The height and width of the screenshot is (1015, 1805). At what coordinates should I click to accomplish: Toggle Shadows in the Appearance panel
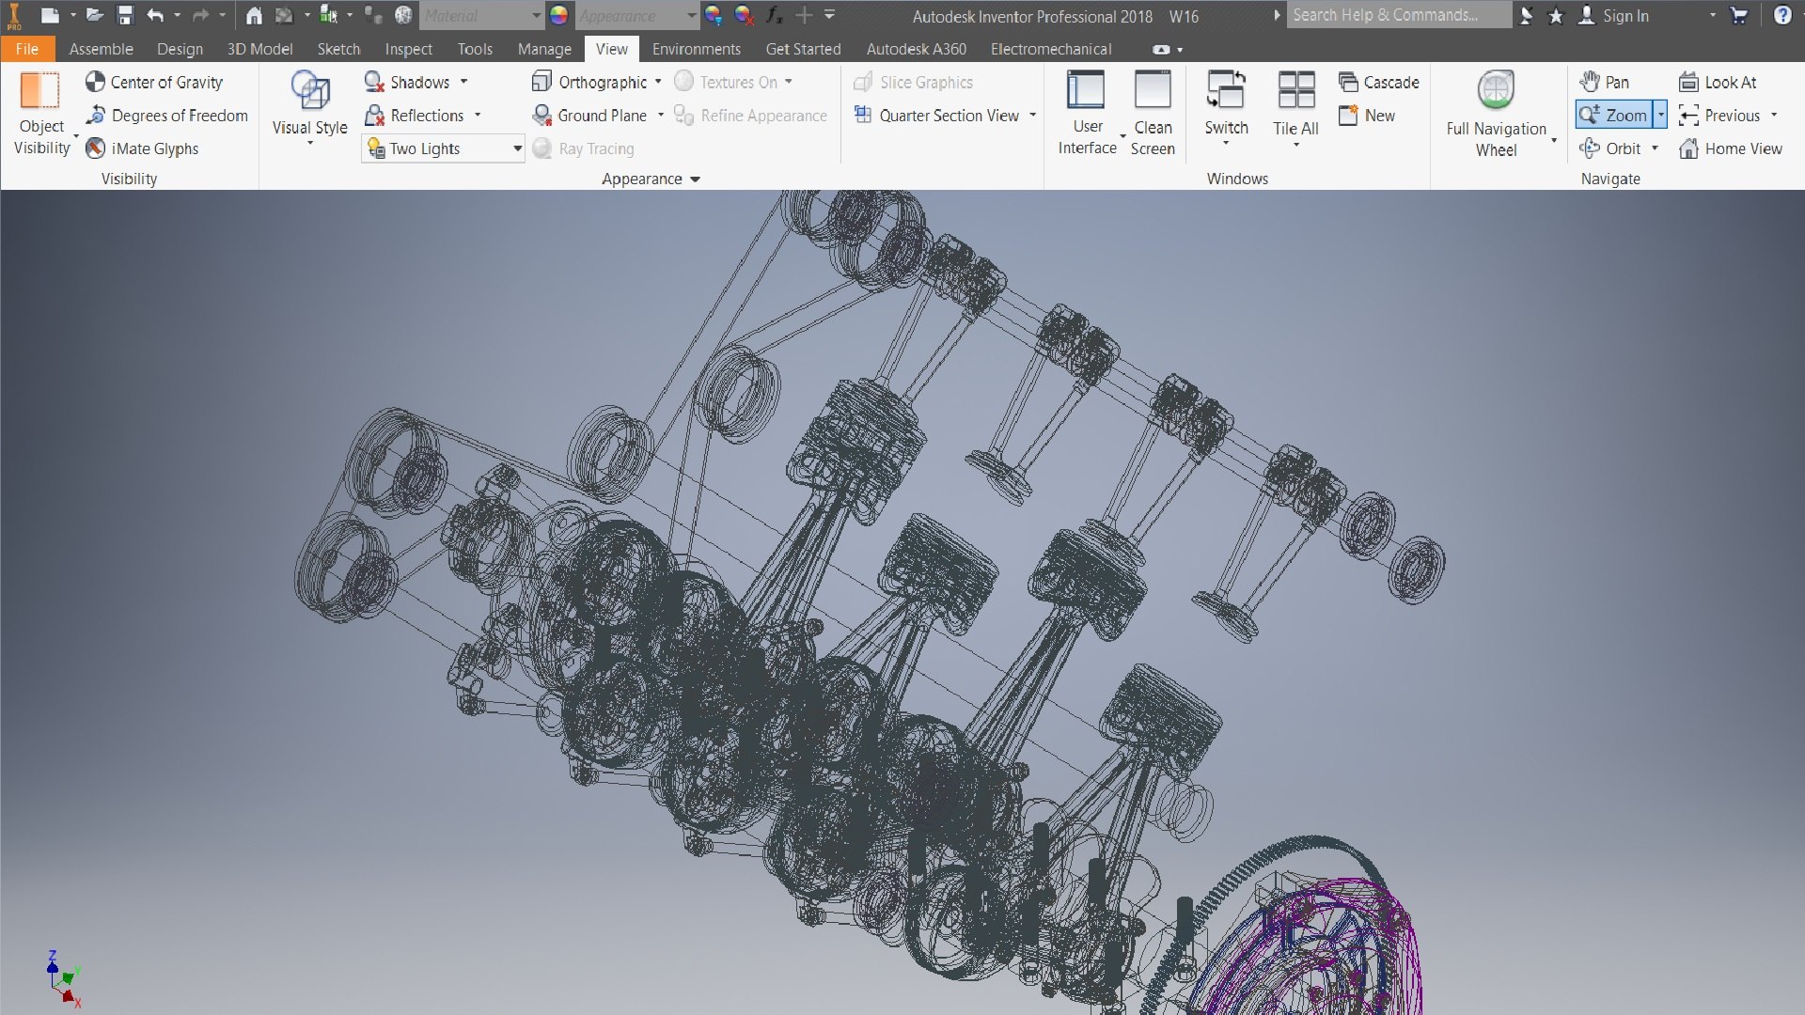click(x=407, y=82)
